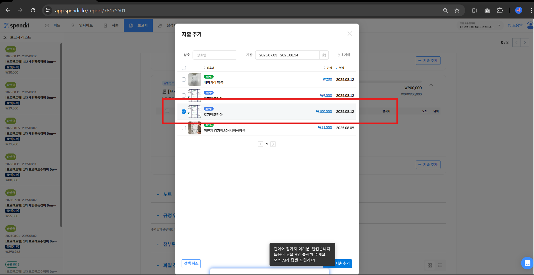The image size is (534, 275).
Task: Open the site info icon in address bar
Action: pos(48,10)
